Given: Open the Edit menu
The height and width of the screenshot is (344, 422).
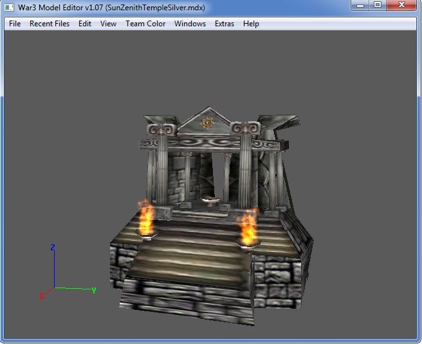Looking at the screenshot, I should click(85, 24).
